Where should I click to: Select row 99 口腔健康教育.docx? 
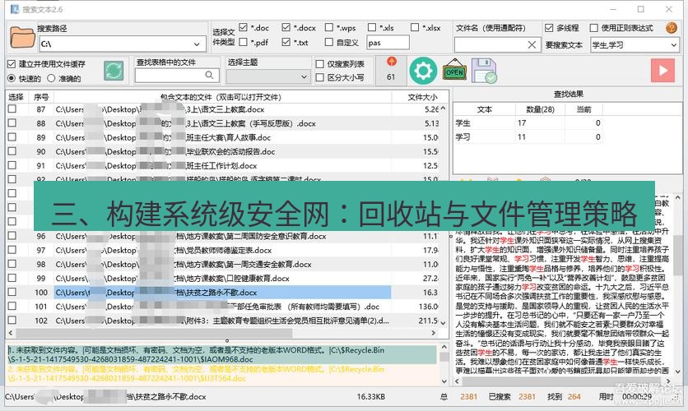222,278
